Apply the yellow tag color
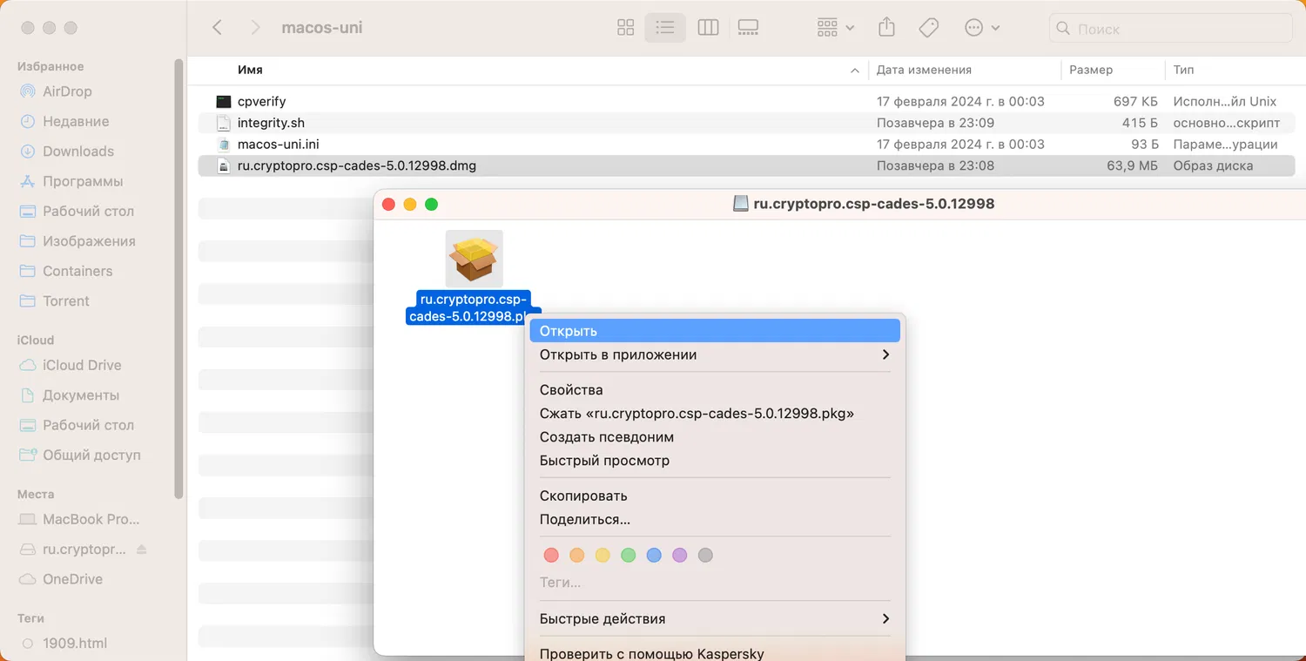1306x661 pixels. (x=603, y=555)
